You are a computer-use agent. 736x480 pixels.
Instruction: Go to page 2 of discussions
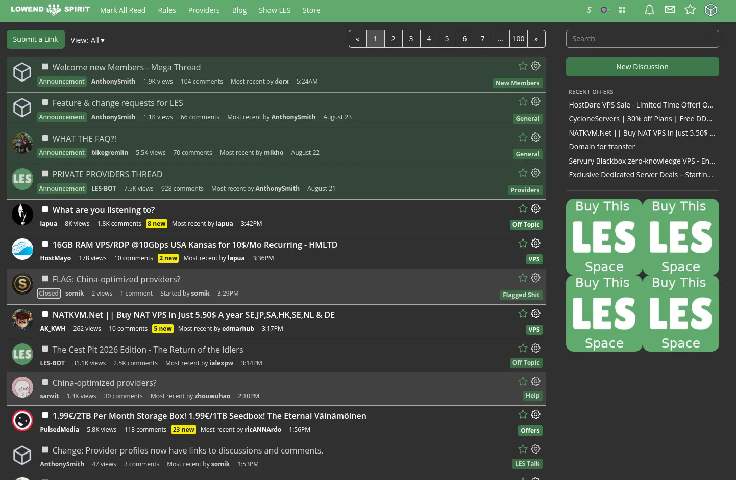tap(393, 39)
